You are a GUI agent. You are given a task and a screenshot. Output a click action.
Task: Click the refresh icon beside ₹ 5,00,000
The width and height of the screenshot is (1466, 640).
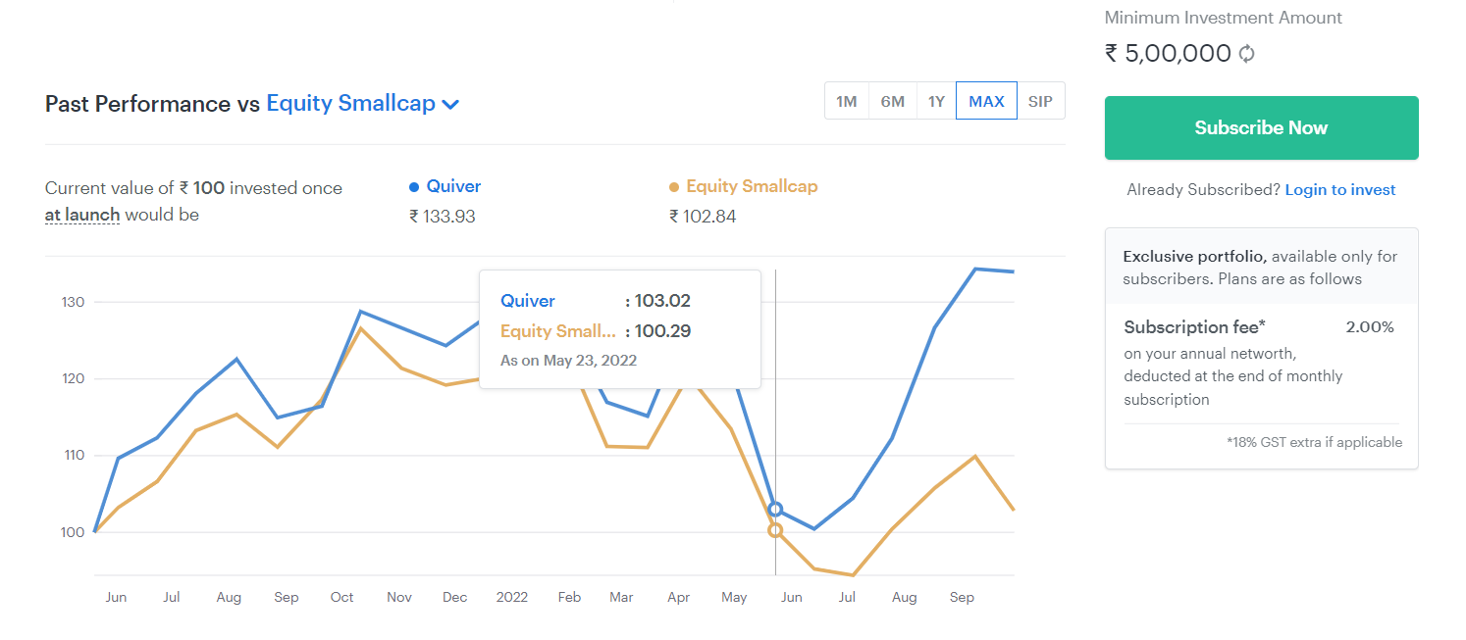(1246, 54)
